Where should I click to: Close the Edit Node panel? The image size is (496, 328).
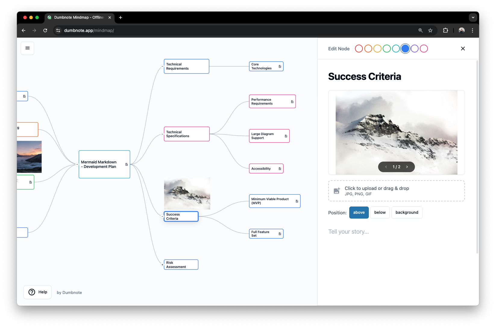pos(463,49)
